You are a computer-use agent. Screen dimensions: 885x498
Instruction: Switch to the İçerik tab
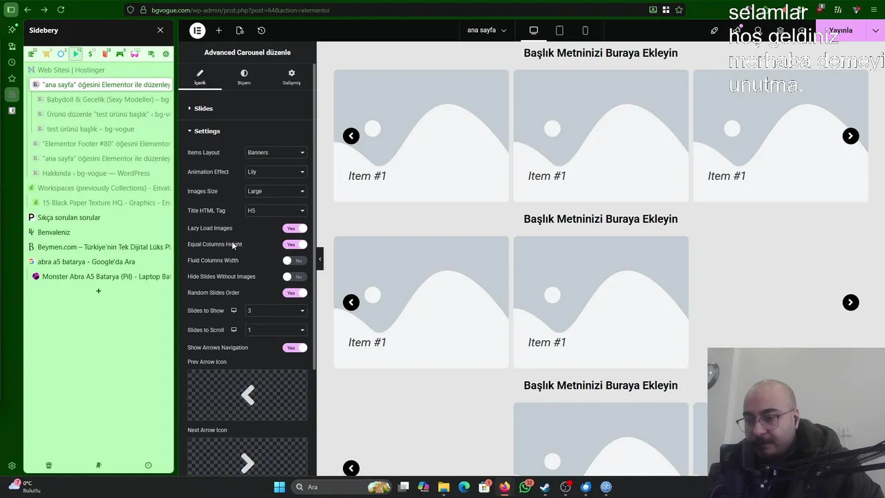click(x=200, y=77)
